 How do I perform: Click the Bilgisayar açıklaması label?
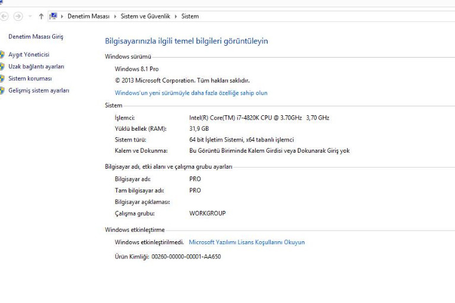(x=142, y=201)
